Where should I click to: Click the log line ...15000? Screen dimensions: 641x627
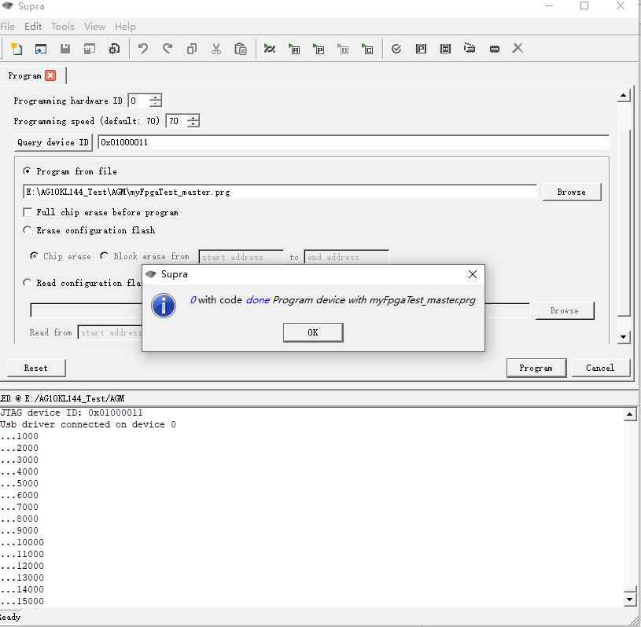click(x=22, y=601)
